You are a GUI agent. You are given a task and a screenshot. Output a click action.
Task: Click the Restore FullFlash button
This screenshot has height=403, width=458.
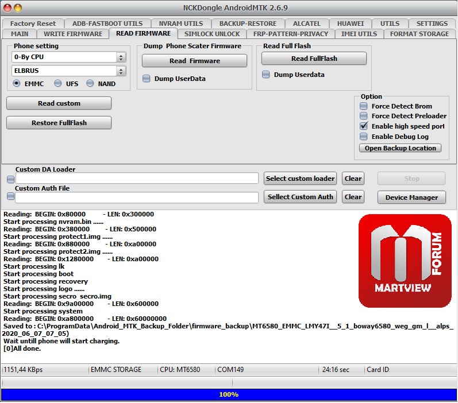59,123
